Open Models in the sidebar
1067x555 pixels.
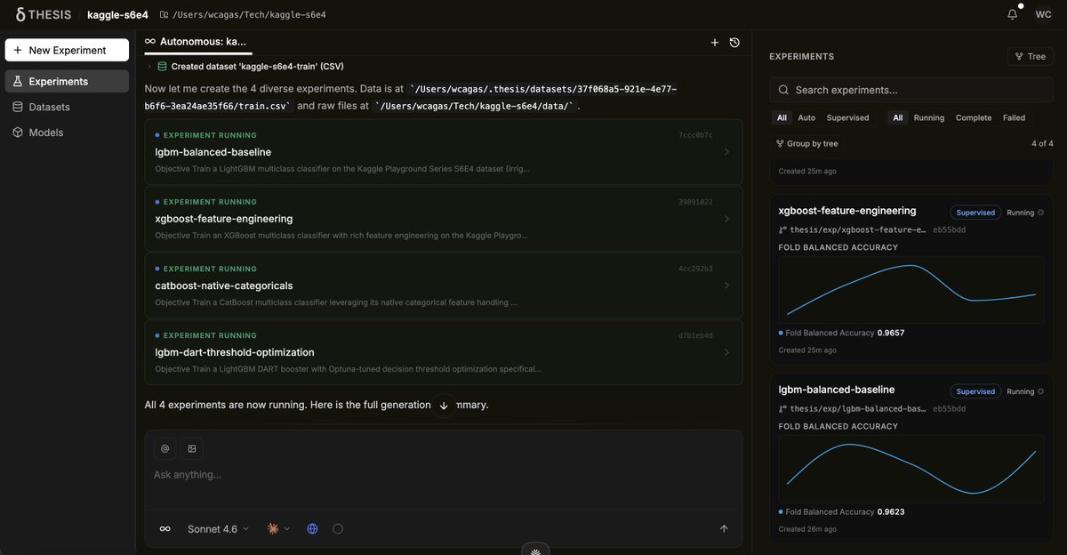67,133
